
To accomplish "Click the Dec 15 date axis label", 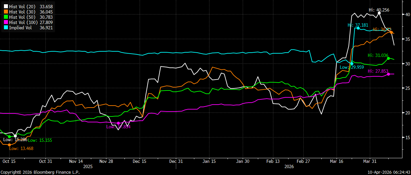I will 140,161.
